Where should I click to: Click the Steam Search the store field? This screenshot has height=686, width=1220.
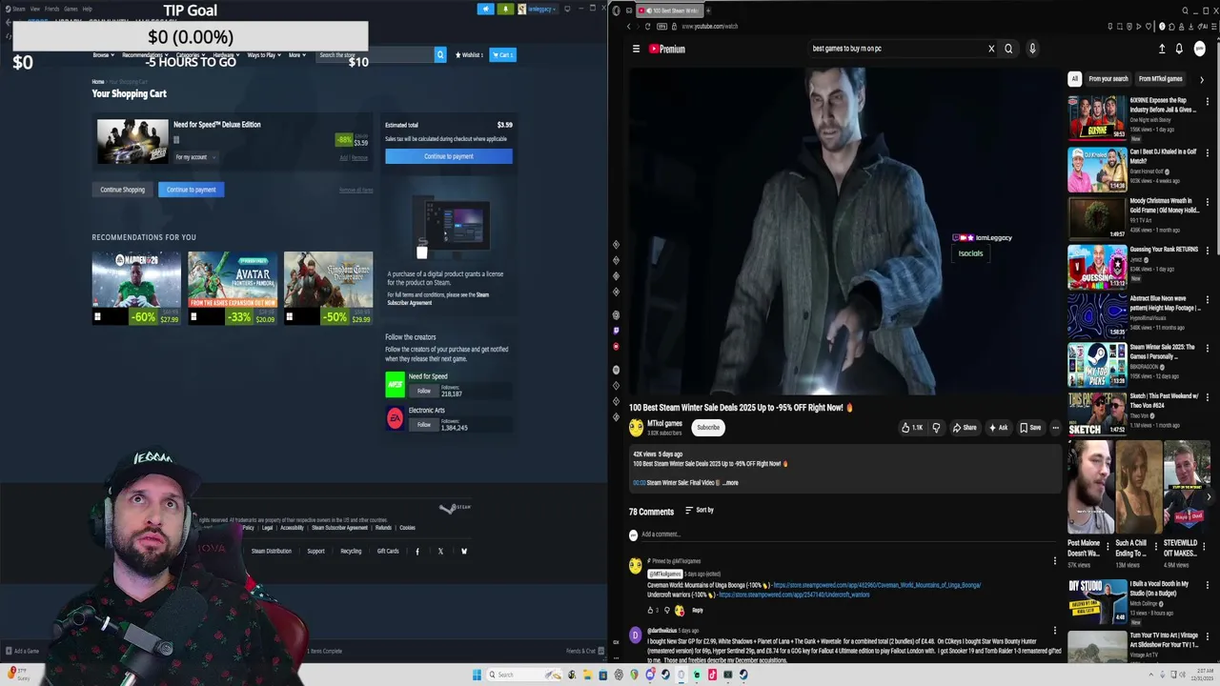tap(374, 55)
